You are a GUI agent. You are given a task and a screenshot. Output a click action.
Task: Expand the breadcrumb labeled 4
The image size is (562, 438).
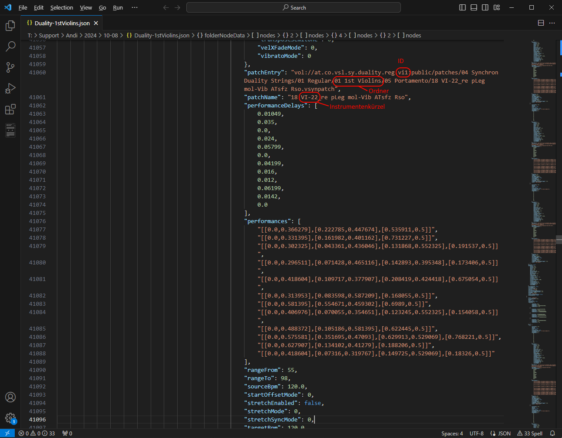337,35
